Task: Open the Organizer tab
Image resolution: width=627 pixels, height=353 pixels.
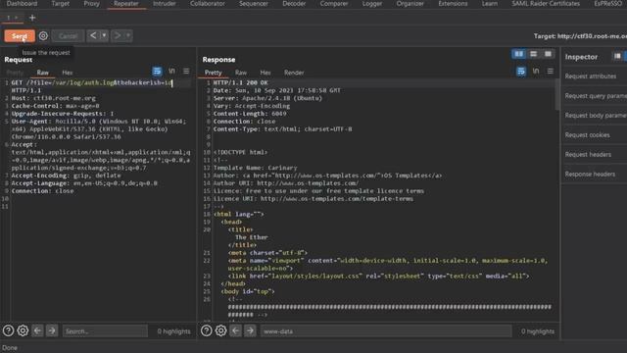Action: [410, 4]
